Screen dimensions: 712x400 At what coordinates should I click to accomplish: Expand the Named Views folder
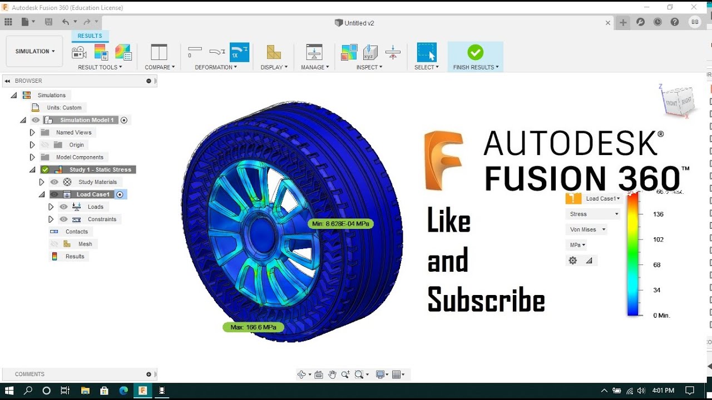[x=32, y=132]
